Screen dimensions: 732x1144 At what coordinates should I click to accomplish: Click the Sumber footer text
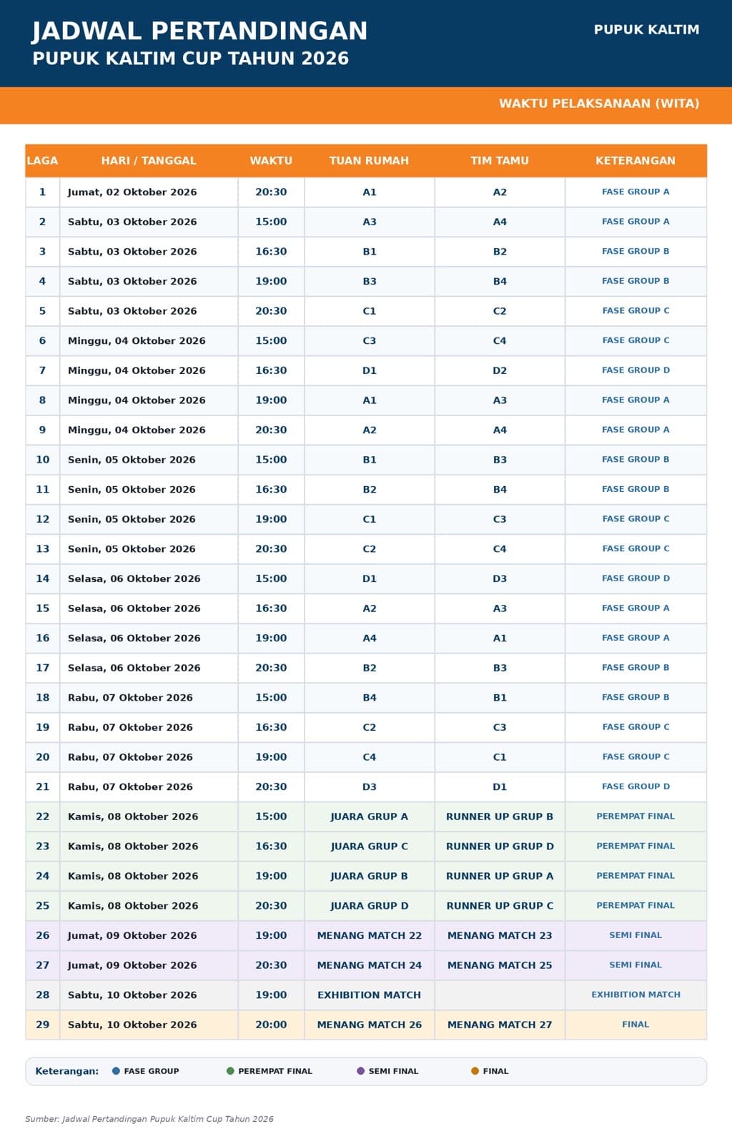pyautogui.click(x=149, y=1119)
